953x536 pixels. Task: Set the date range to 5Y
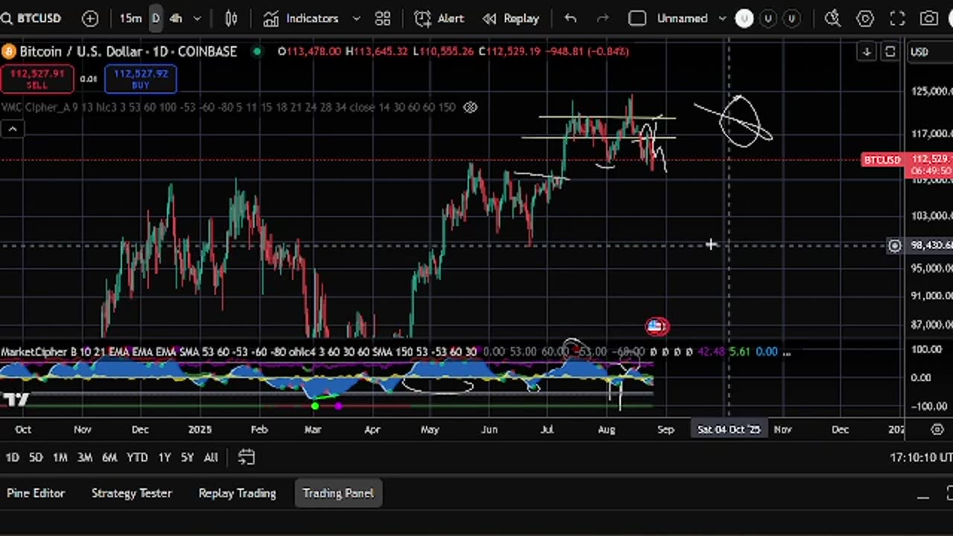187,458
